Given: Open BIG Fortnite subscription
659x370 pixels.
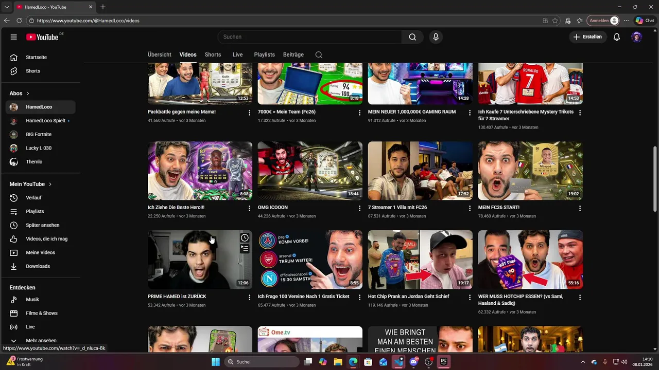Looking at the screenshot, I should click(40, 134).
